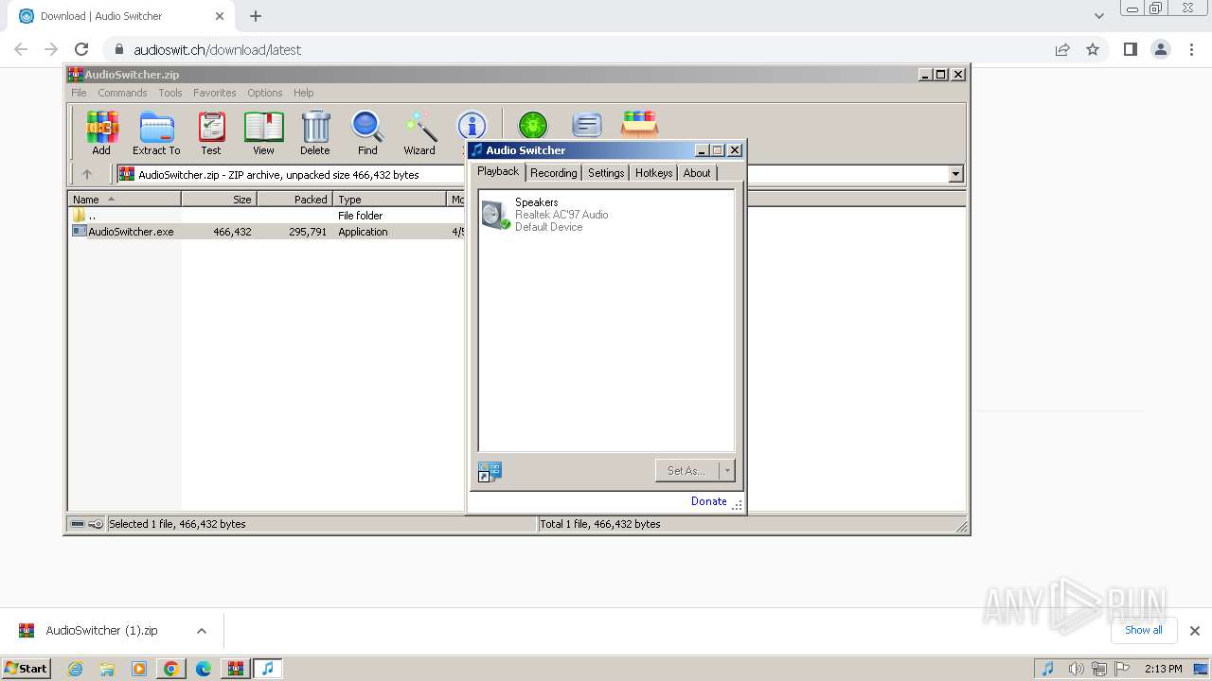Expand the Set As dropdown arrow
Viewport: 1212px width, 681px height.
tap(727, 470)
